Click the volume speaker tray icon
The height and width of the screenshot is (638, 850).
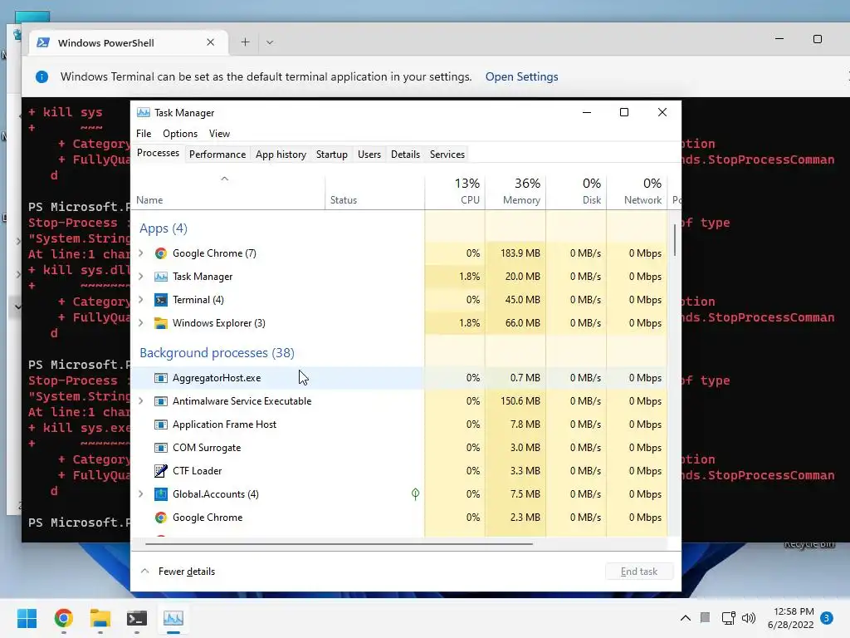pyautogui.click(x=748, y=618)
